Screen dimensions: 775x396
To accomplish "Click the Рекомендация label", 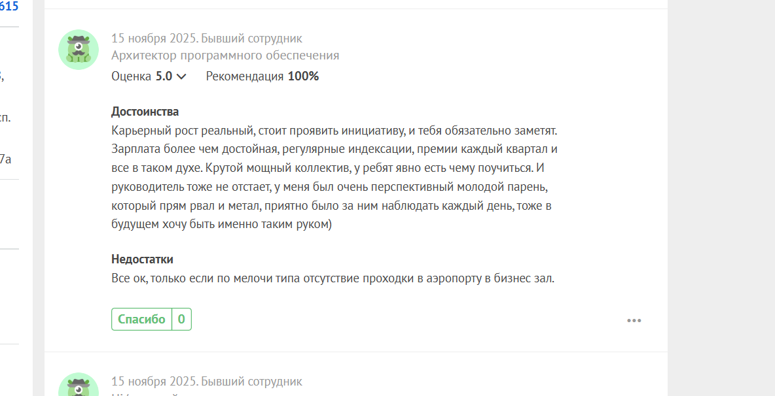I will pyautogui.click(x=245, y=76).
